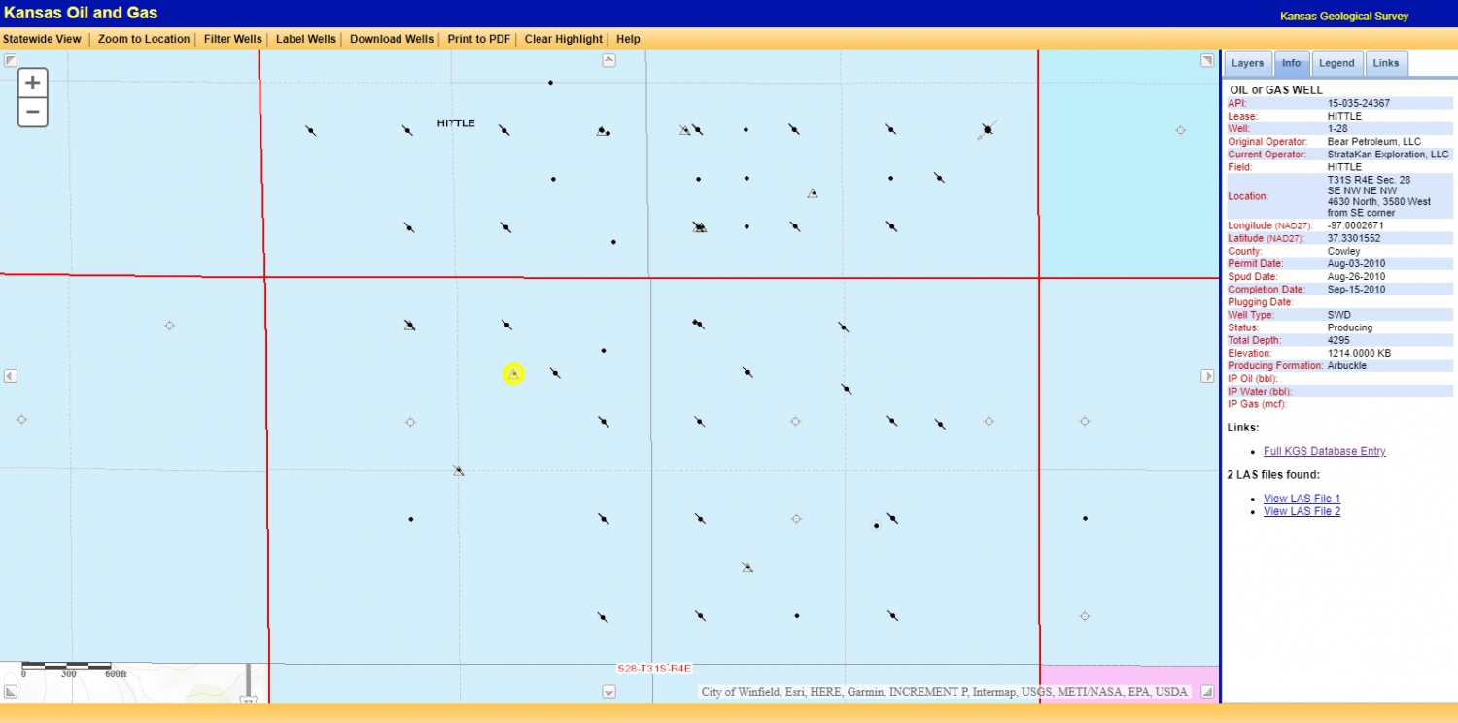Pan map south with bottom arrow

pyautogui.click(x=608, y=692)
